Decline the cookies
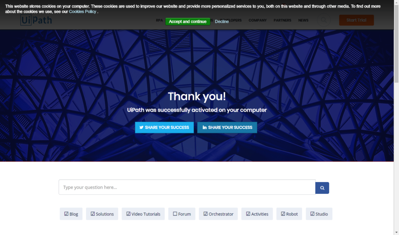This screenshot has height=235, width=399. click(222, 22)
